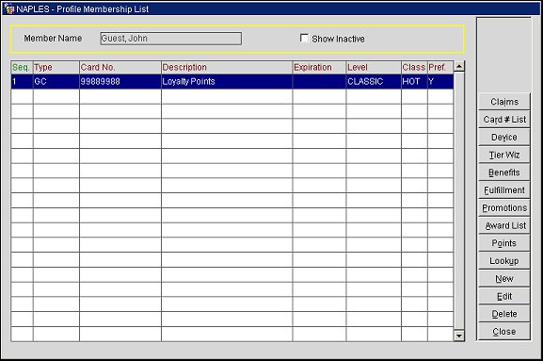Open the Card # List
The height and width of the screenshot is (361, 543).
pos(504,120)
